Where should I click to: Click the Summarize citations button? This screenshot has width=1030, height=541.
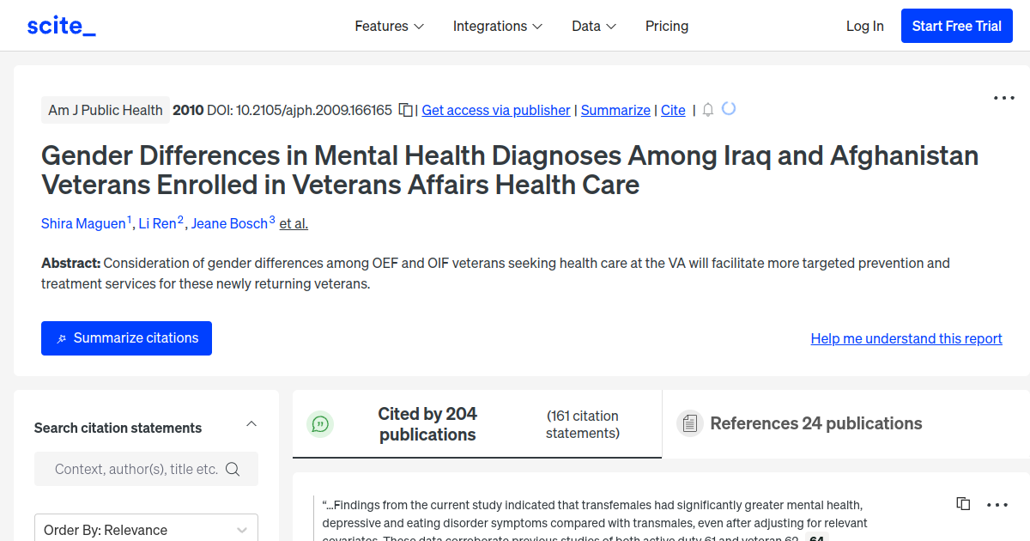click(126, 338)
